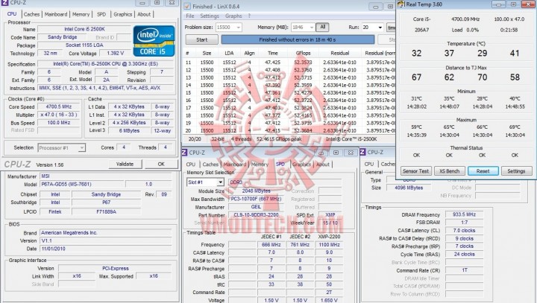Open the File menu in LinX
The image size is (537, 303).
tap(190, 16)
